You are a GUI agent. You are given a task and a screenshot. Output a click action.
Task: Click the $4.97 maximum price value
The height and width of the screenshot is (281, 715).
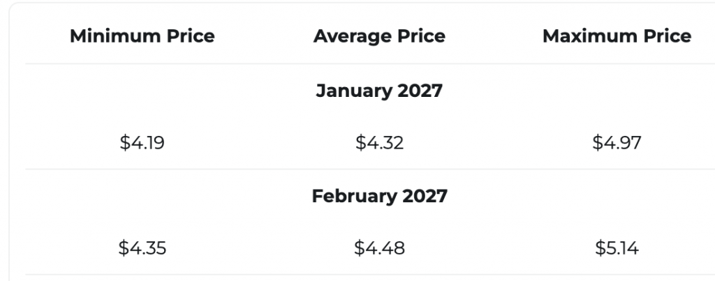(617, 143)
